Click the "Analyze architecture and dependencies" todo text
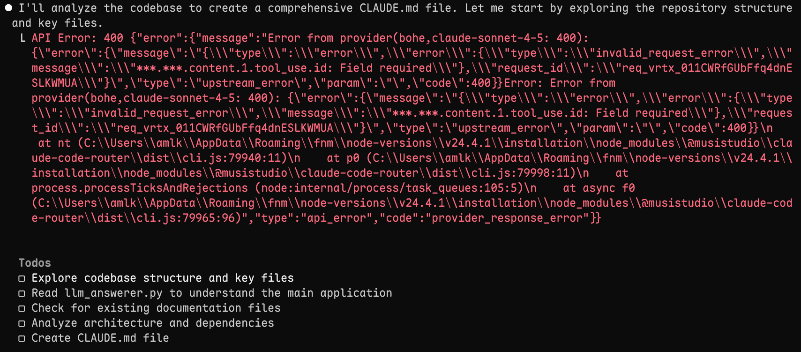801x352 pixels. pos(153,323)
